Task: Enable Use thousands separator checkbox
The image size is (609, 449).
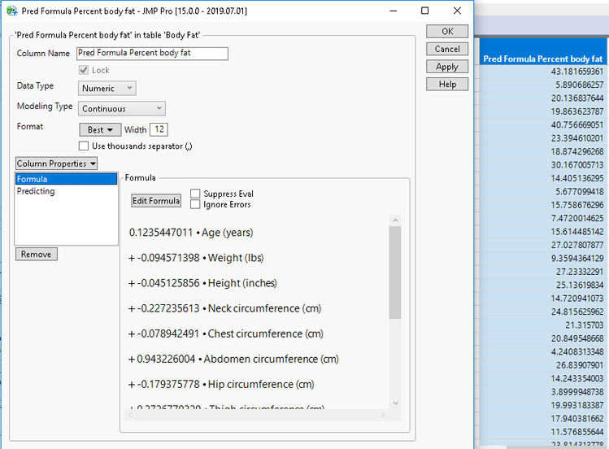Action: tap(84, 146)
